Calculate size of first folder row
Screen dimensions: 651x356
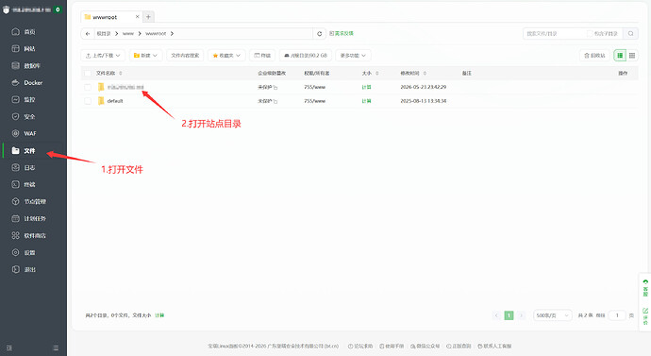coord(366,87)
